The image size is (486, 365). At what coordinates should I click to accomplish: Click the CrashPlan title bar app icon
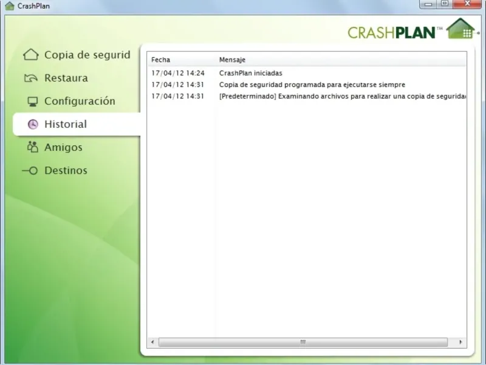[10, 5]
